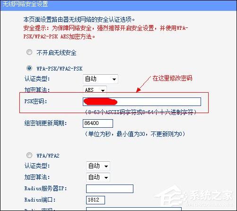This screenshot has width=237, height=211.
Task: Open the 加密算法 AES dropdown
Action: (x=95, y=90)
